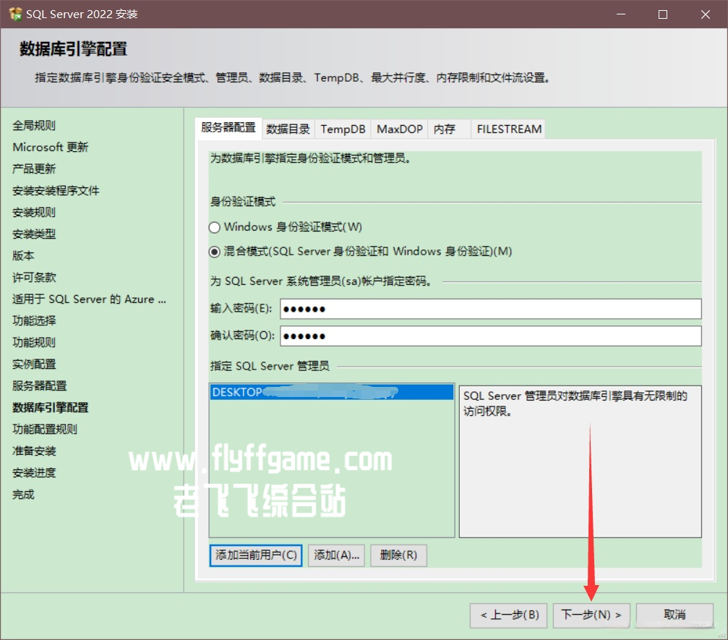Select the DESKTOP administrator entry in list
728x640 pixels.
point(332,392)
